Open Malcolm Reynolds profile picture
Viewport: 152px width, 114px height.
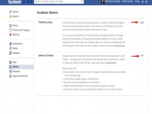(103, 2)
